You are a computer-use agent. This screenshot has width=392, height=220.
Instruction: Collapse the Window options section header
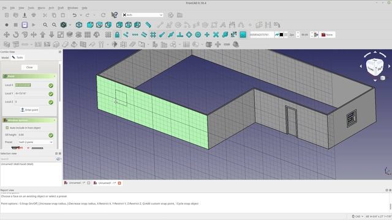[x=29, y=120]
